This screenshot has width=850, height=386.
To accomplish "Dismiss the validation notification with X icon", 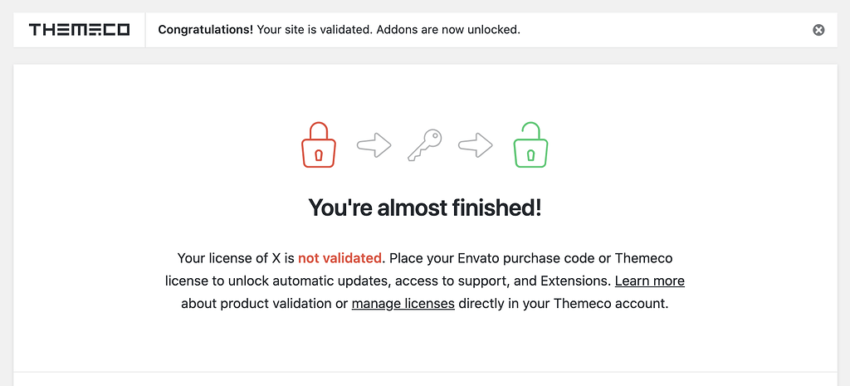I will point(818,30).
